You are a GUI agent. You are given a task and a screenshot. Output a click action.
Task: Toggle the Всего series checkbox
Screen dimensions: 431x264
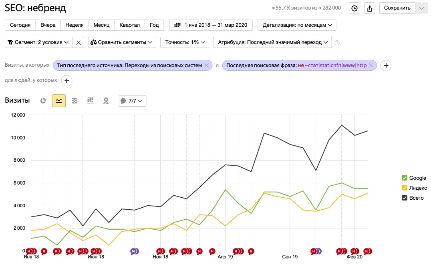tap(404, 198)
